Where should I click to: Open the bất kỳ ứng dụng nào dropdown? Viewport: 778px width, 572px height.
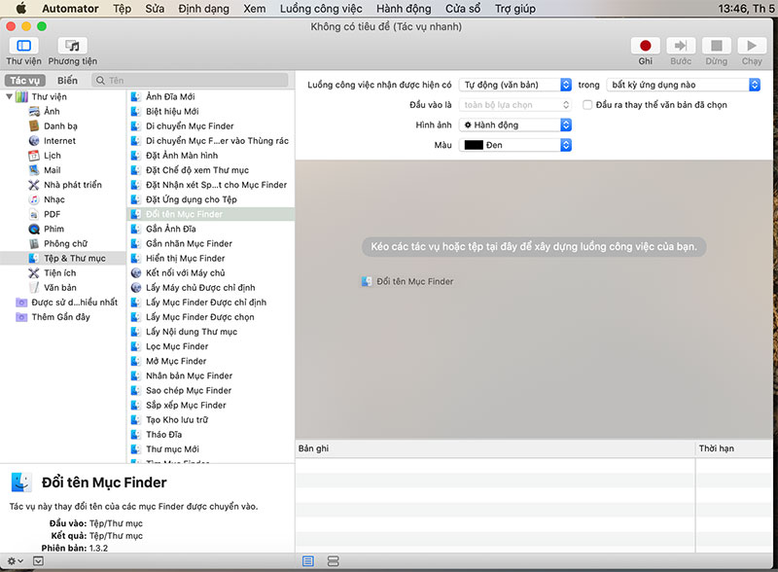coord(684,85)
